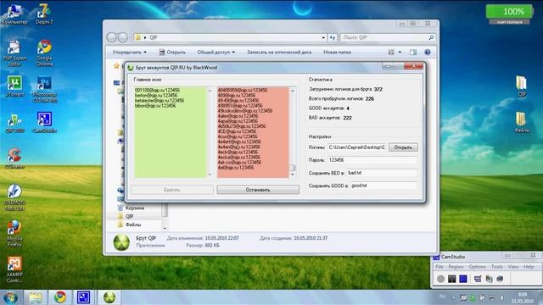This screenshot has height=305, width=543.
Task: Open the uTorrent desktop icon
Action: (14, 86)
